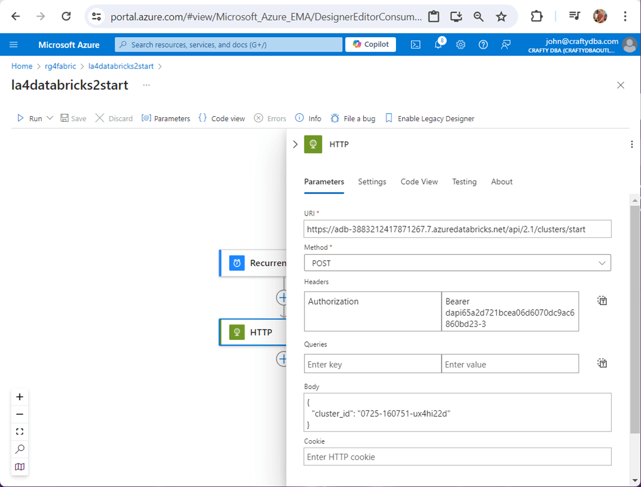Switch to the Testing tab
Screen dimensions: 641x487
tap(464, 182)
